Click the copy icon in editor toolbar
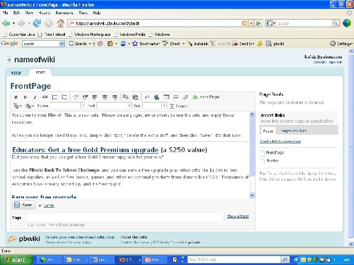354x265 pixels. point(125,97)
